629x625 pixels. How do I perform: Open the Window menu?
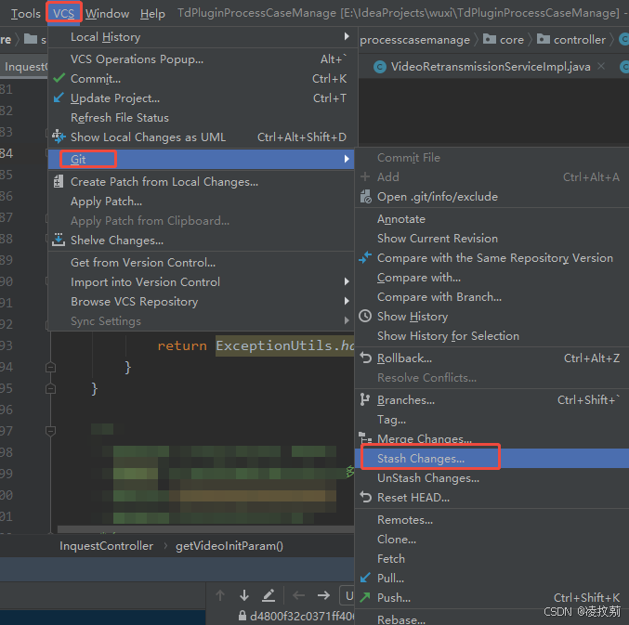pyautogui.click(x=107, y=14)
